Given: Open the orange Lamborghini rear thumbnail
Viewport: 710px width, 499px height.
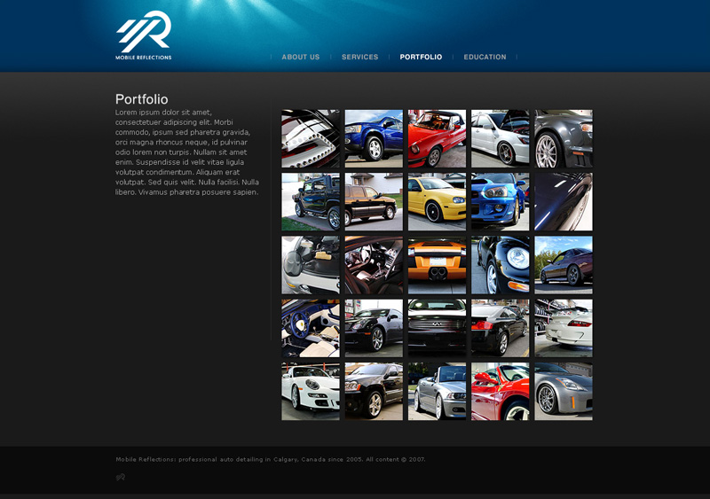Looking at the screenshot, I should (437, 265).
